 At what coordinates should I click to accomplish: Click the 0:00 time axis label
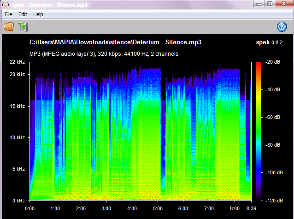point(29,209)
